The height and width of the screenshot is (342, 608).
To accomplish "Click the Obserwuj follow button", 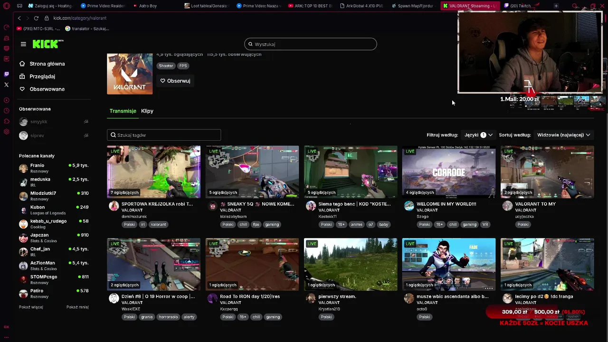I will 175,81.
